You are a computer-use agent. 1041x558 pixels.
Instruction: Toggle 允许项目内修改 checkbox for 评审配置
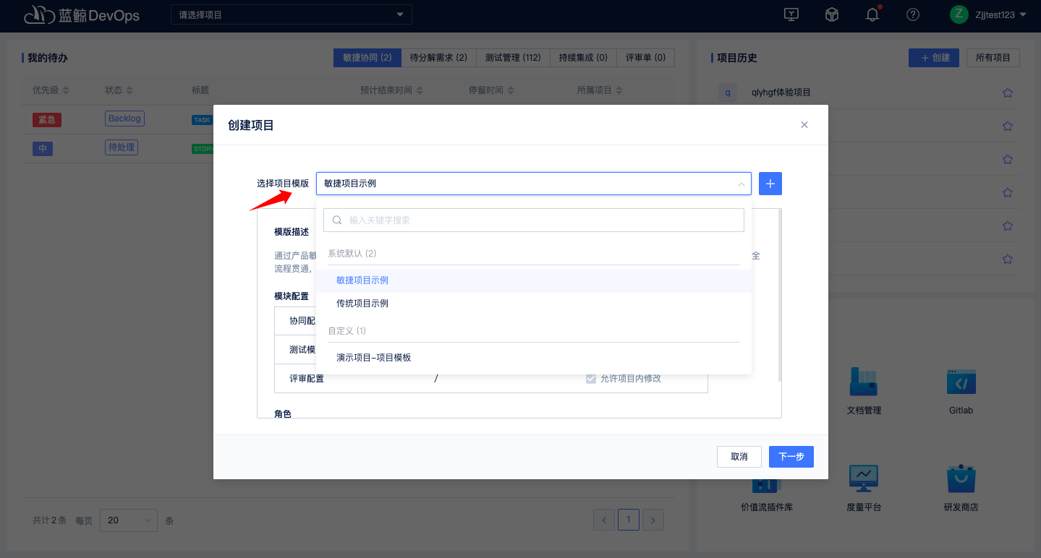(591, 379)
